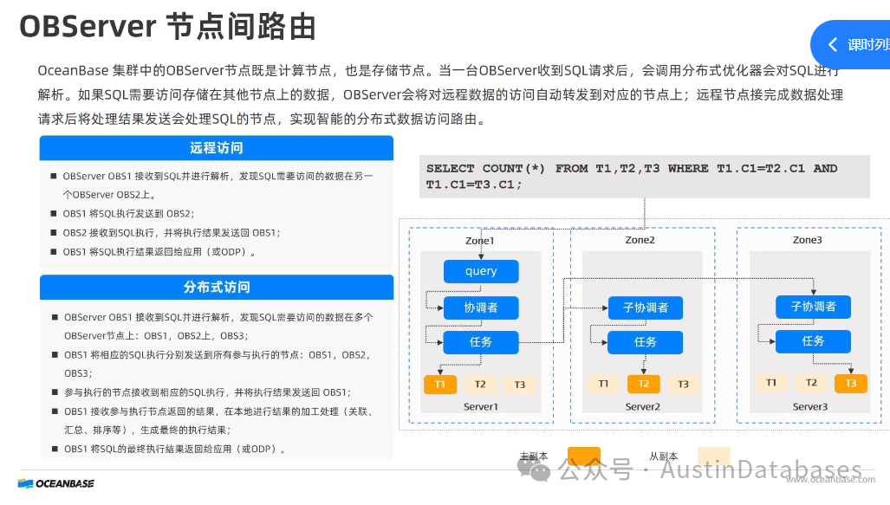Screen dimensions: 890x505
Task: Click T1 replica in Server2
Action: click(x=603, y=384)
